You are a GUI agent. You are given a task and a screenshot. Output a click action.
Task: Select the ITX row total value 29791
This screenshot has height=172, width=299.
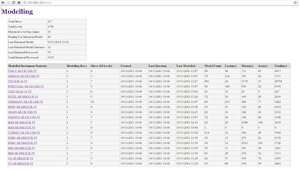click(x=278, y=81)
